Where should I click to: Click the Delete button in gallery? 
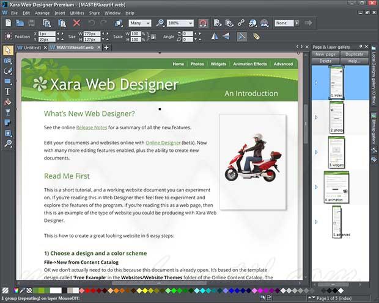(326, 61)
